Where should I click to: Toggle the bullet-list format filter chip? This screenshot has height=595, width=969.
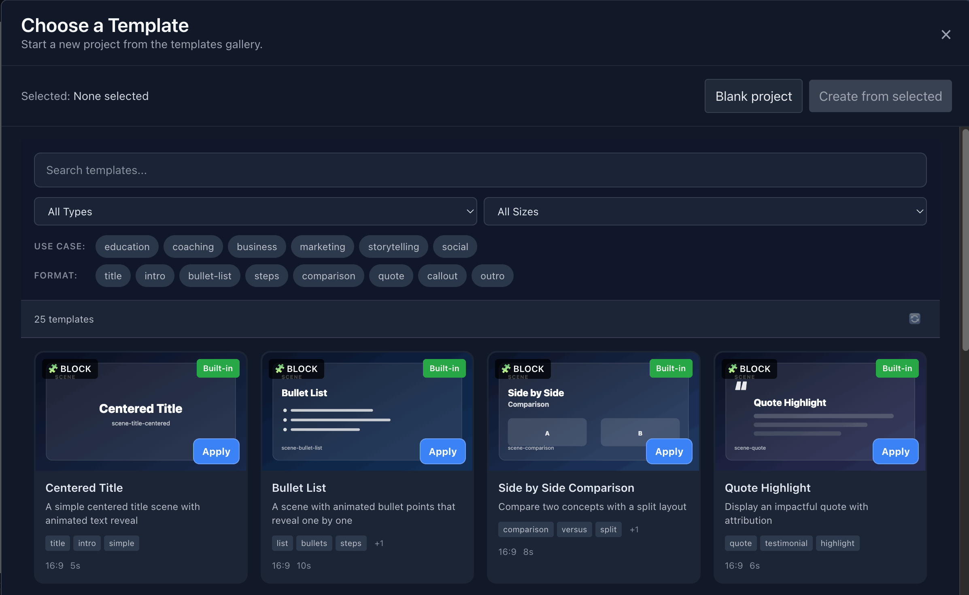pos(210,276)
